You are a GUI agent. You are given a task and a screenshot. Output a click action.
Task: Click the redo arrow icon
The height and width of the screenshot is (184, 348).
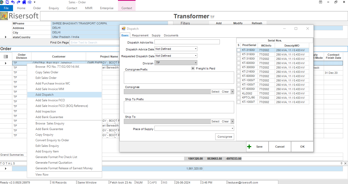(x=18, y=2)
